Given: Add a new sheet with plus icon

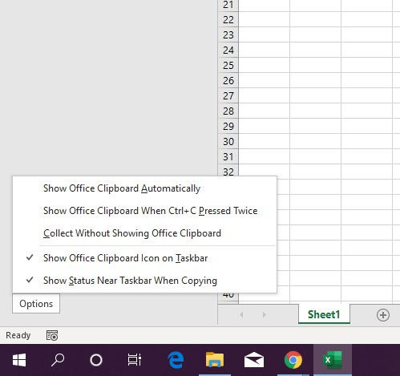Looking at the screenshot, I should tap(383, 315).
